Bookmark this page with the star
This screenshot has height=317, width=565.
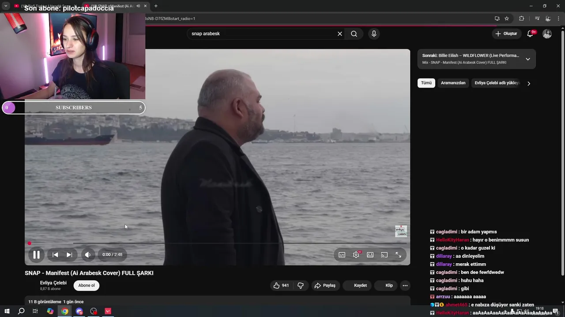point(507,18)
